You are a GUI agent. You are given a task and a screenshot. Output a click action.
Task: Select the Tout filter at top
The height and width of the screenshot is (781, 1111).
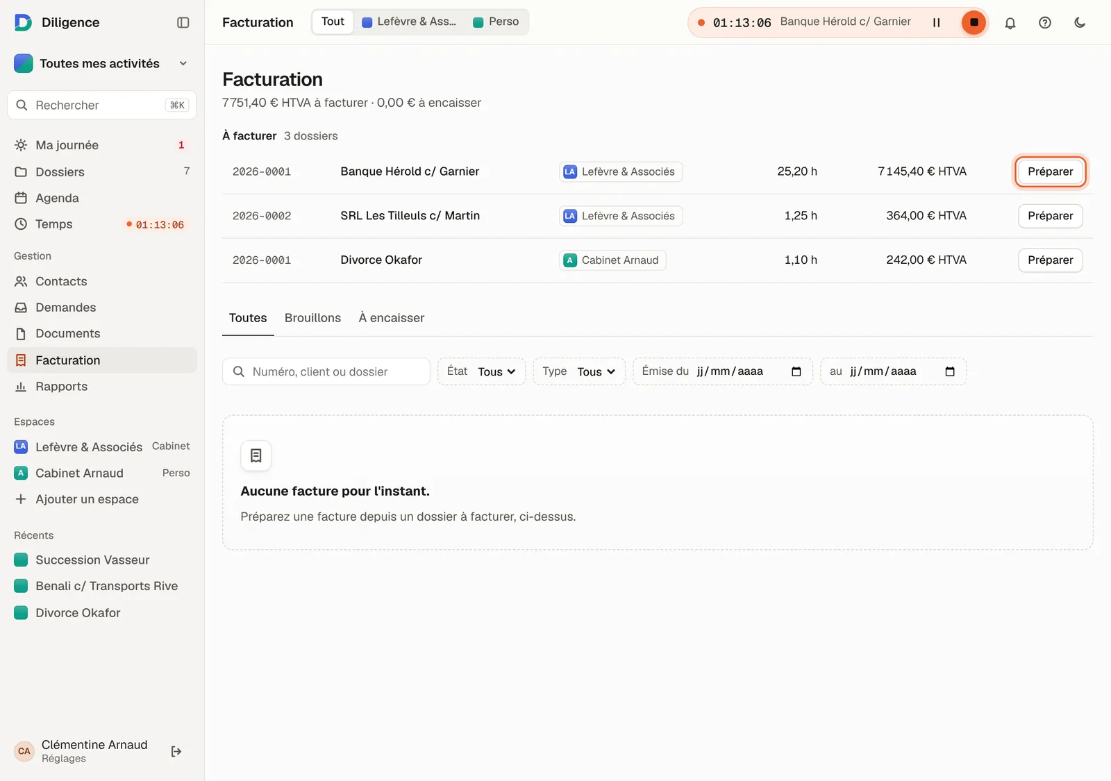pos(333,22)
